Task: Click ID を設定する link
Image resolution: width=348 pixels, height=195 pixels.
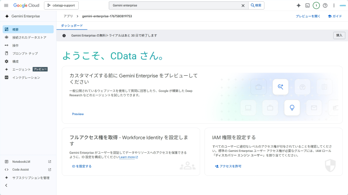Action: (x=82, y=166)
